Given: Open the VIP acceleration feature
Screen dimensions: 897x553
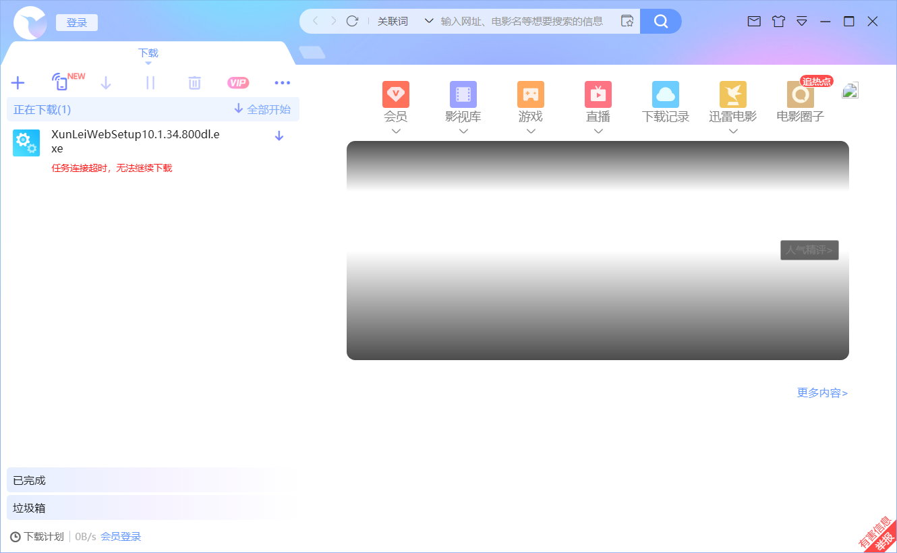Looking at the screenshot, I should pyautogui.click(x=238, y=82).
